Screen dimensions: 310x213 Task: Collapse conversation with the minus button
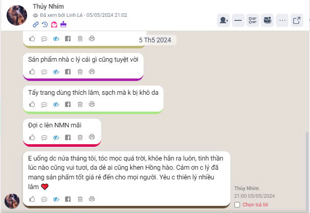(x=238, y=20)
